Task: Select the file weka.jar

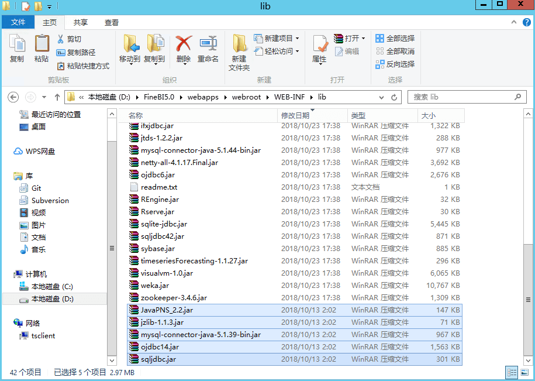Action: pos(295,286)
